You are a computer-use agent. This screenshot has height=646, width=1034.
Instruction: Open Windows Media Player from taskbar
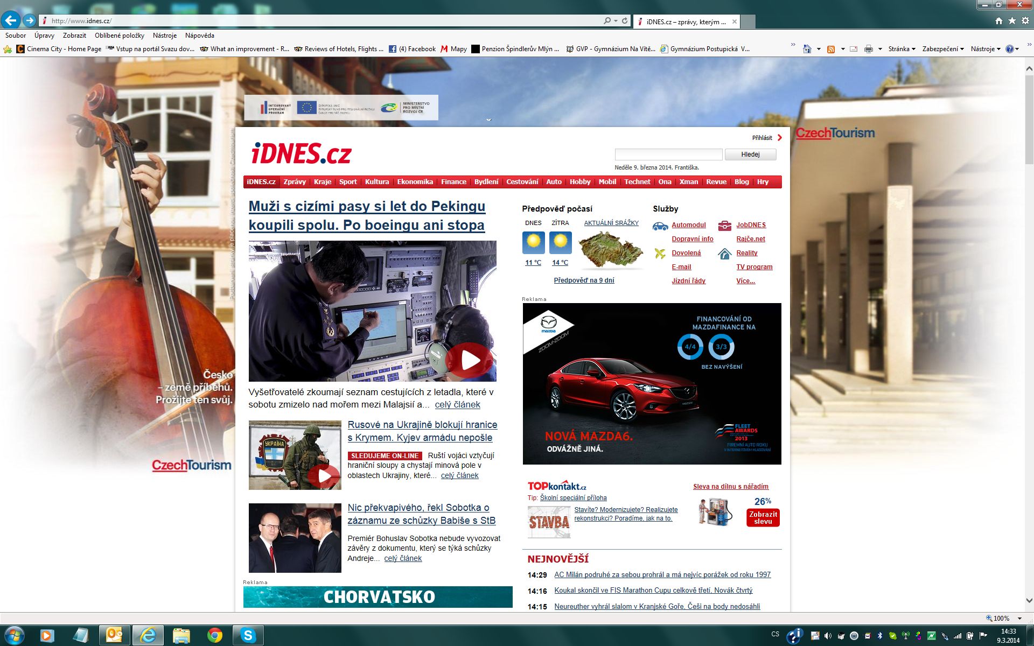coord(46,636)
